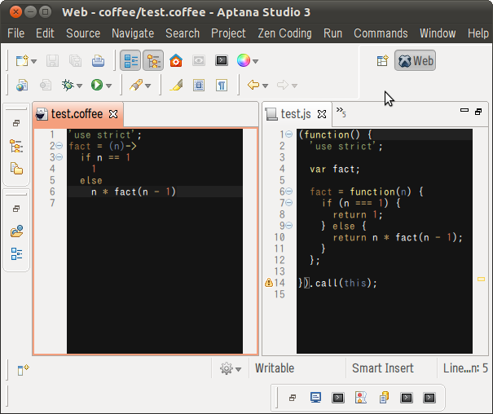This screenshot has height=414, width=493.
Task: Expand the theme color wheel dropdown
Action: click(256, 61)
